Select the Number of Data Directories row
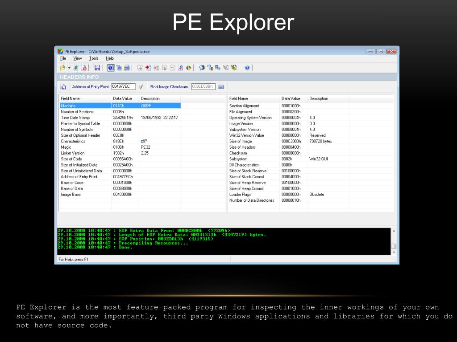Image resolution: width=457 pixels, height=342 pixels. point(289,200)
